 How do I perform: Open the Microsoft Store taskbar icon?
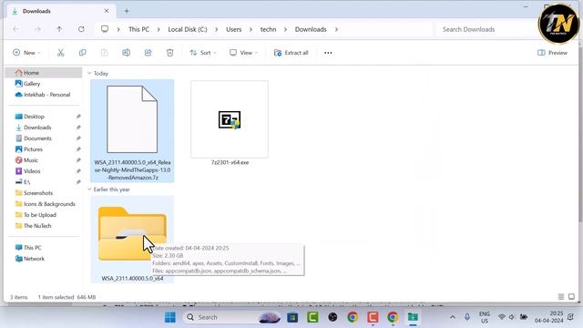pos(292,317)
